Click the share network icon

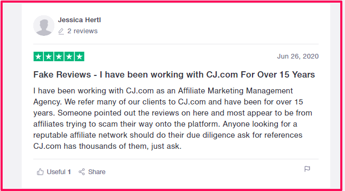(x=82, y=171)
